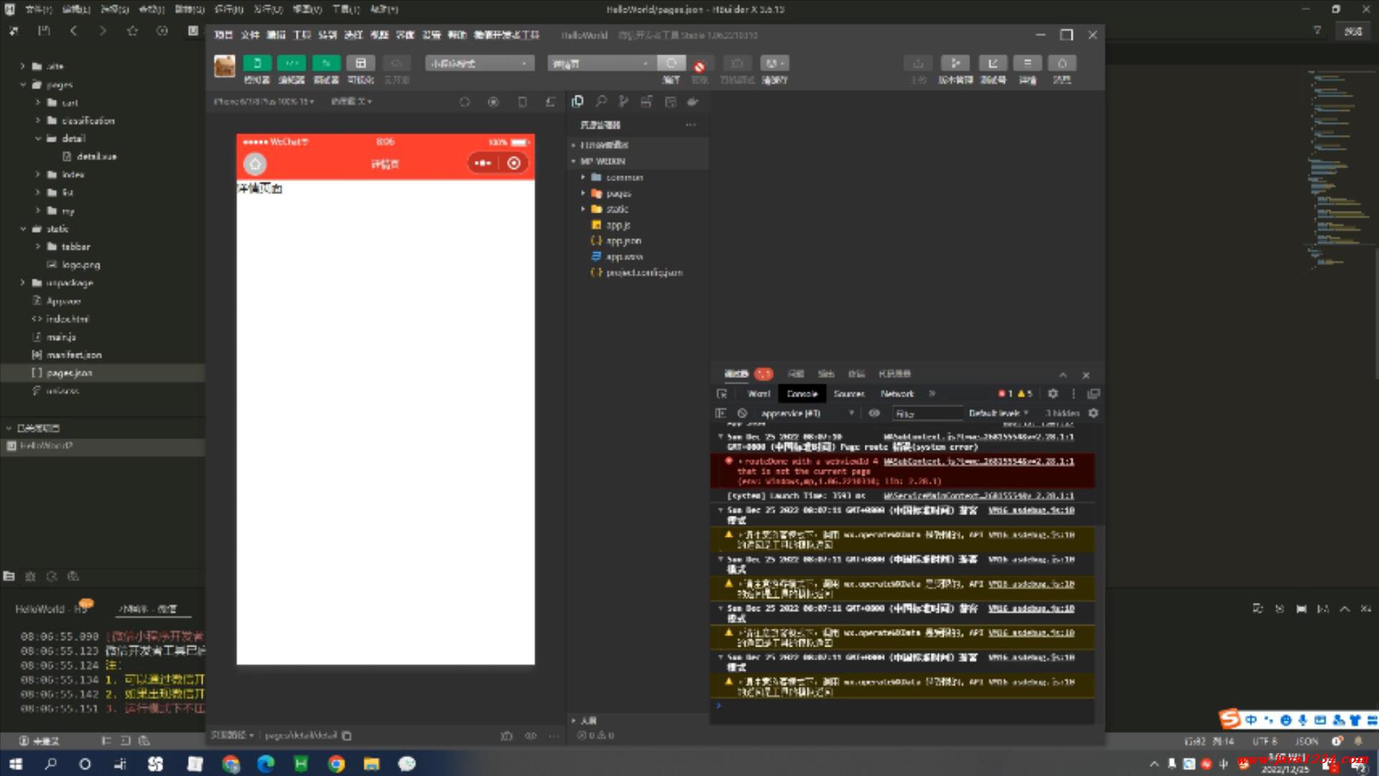Viewport: 1379px width, 776px height.
Task: Open WASubContext.js link in red error row
Action: [x=979, y=461]
